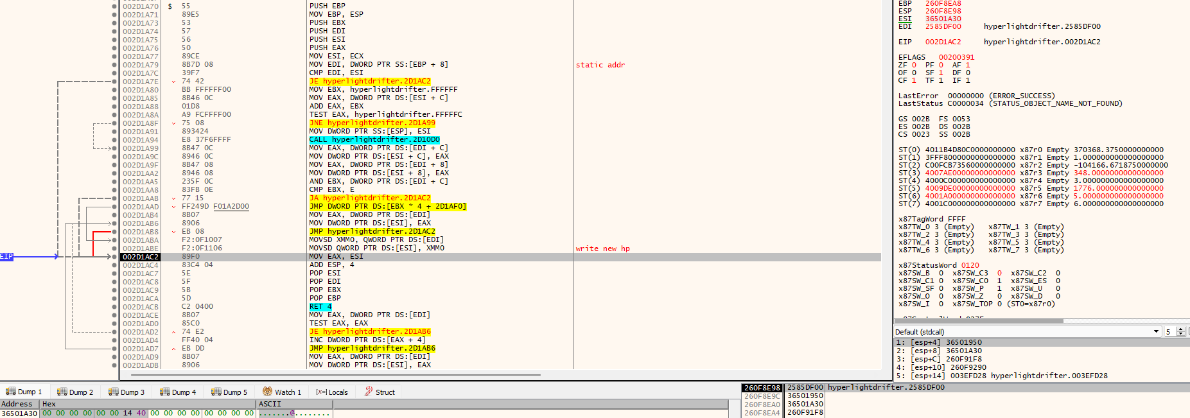Switch to the Dump 5 tab
Image resolution: width=1190 pixels, height=418 pixels.
tap(229, 392)
